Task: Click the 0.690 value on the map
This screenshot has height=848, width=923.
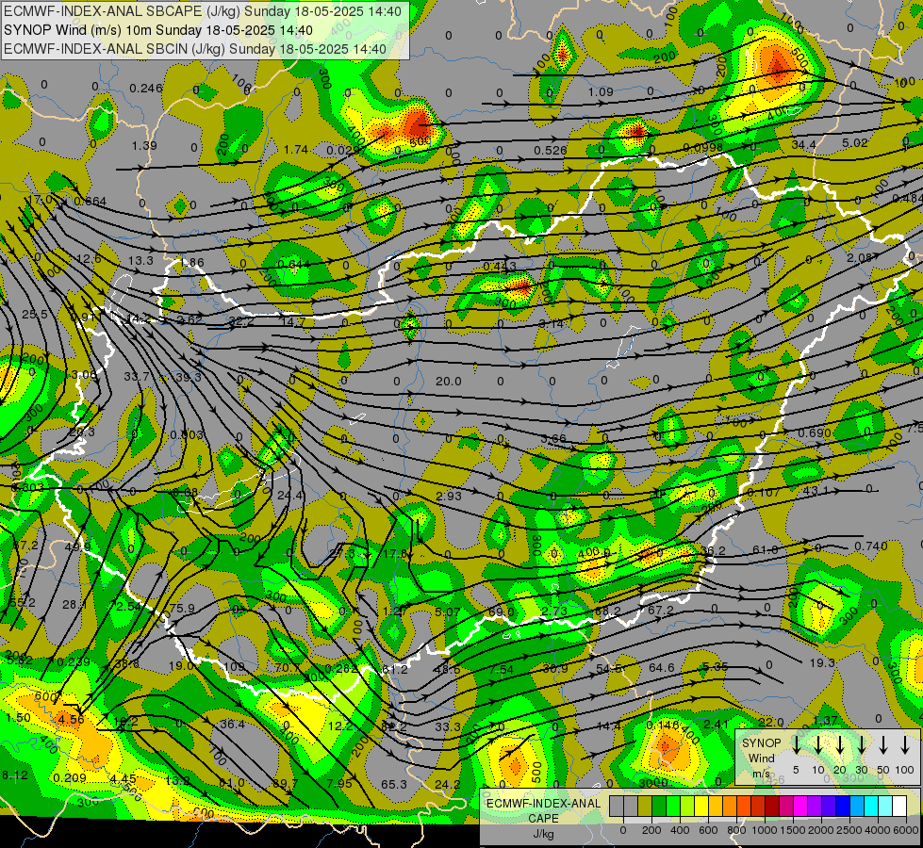Action: (x=815, y=433)
